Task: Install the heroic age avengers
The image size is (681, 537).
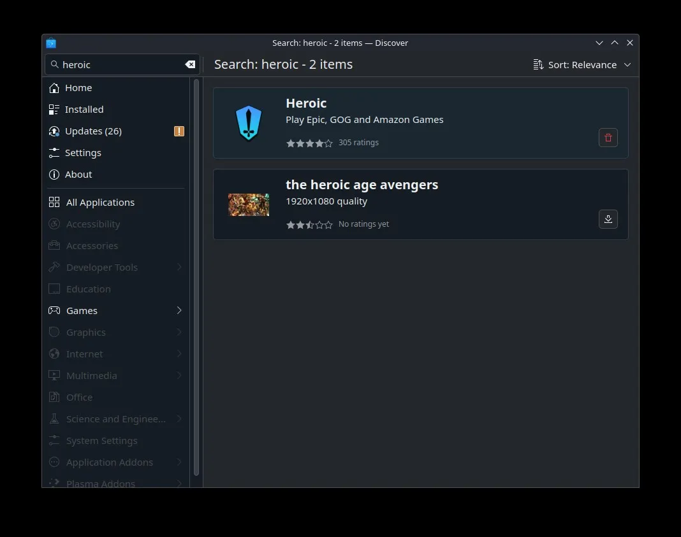Action: click(608, 219)
